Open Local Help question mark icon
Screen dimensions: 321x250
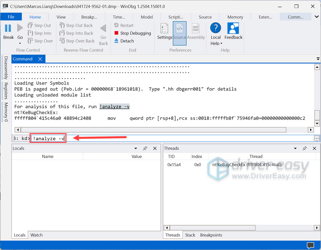216,28
